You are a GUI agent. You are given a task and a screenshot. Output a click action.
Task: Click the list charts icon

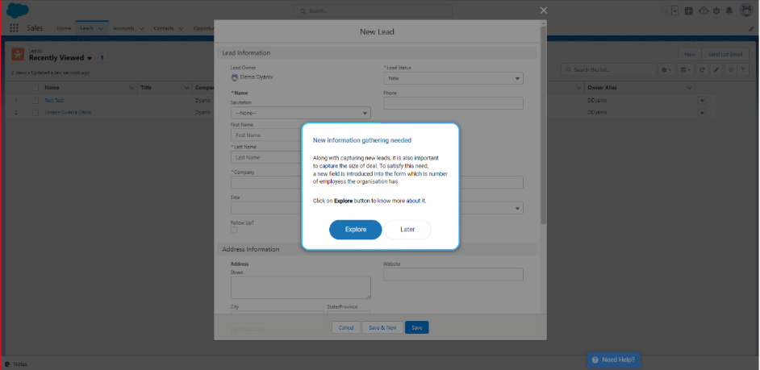[x=731, y=70]
